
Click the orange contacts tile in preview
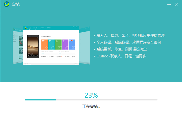click(x=44, y=44)
